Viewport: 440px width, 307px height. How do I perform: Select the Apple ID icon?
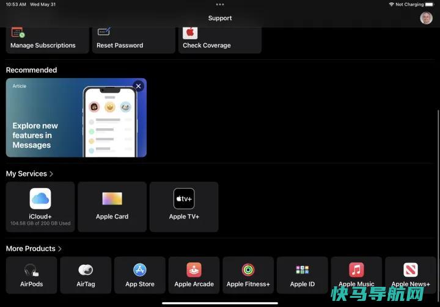pyautogui.click(x=302, y=270)
